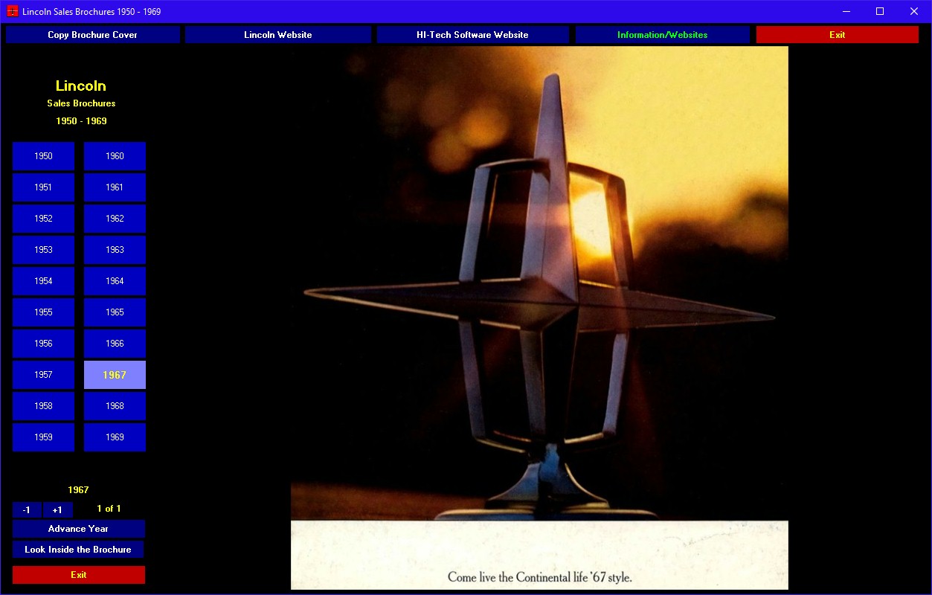Click the red Exit button in the top bar

click(x=838, y=35)
